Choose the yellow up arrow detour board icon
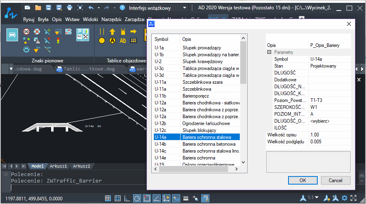This screenshot has height=204, width=366. pos(112,32)
